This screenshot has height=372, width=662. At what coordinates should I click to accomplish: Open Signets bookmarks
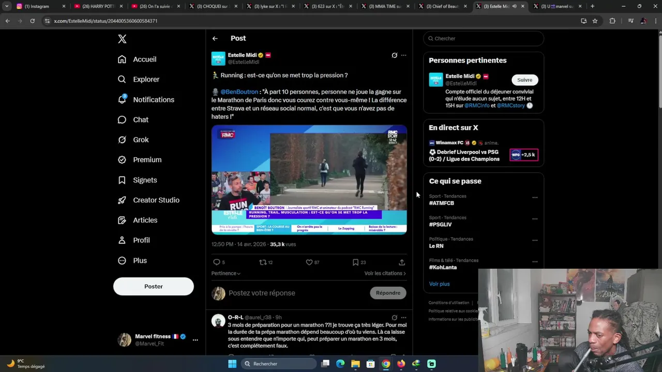(138, 180)
